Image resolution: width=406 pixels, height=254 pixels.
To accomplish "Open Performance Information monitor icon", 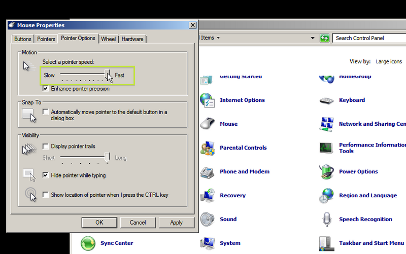I will [326, 148].
